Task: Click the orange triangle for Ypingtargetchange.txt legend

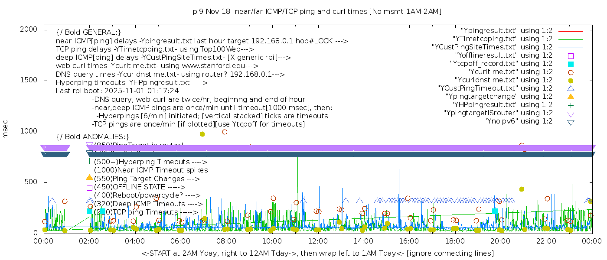Action: 571,96
